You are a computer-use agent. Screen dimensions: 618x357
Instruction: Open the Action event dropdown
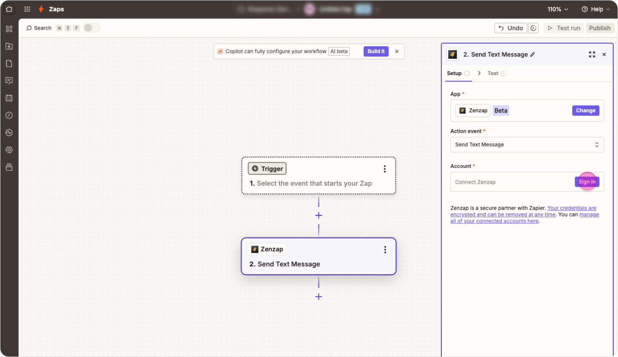pos(527,145)
